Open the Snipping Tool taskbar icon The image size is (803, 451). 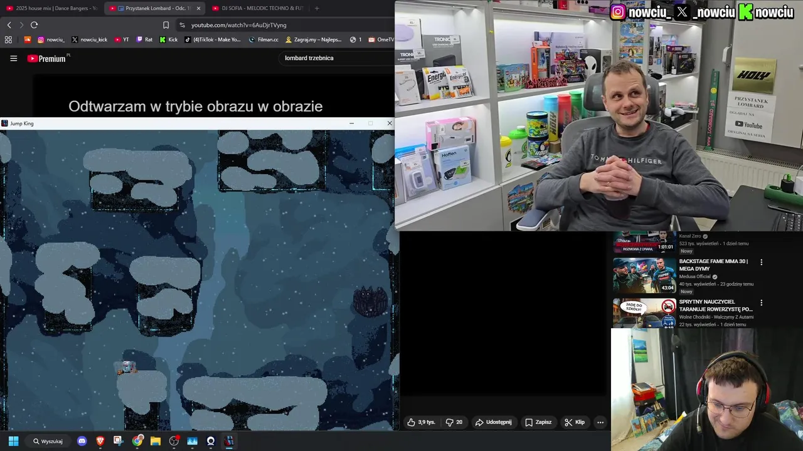[119, 441]
